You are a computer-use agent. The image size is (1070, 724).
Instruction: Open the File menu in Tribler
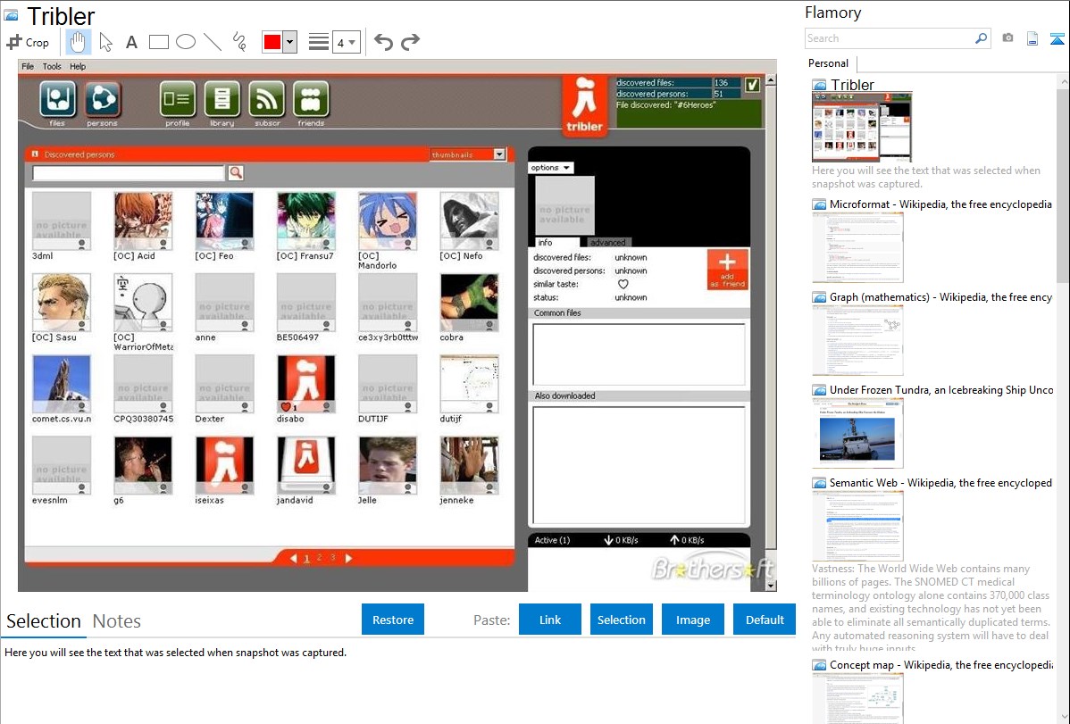point(28,66)
